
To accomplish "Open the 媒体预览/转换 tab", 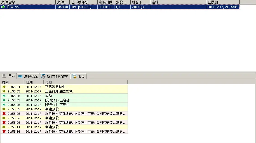I will [x=55, y=76].
